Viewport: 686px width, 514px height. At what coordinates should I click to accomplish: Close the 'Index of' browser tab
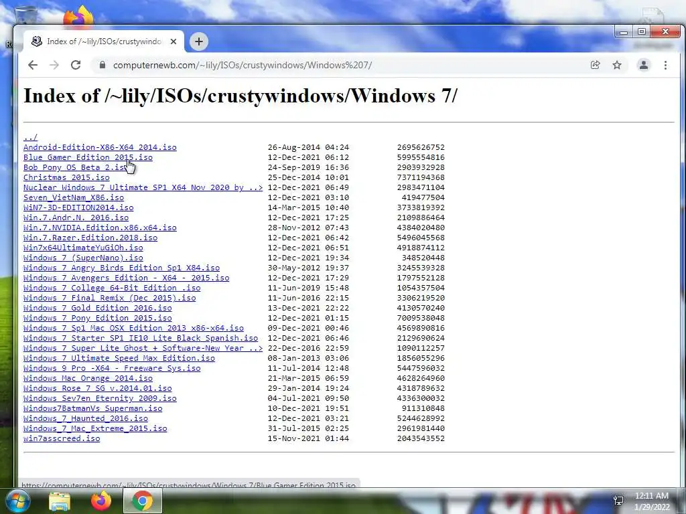coord(174,41)
